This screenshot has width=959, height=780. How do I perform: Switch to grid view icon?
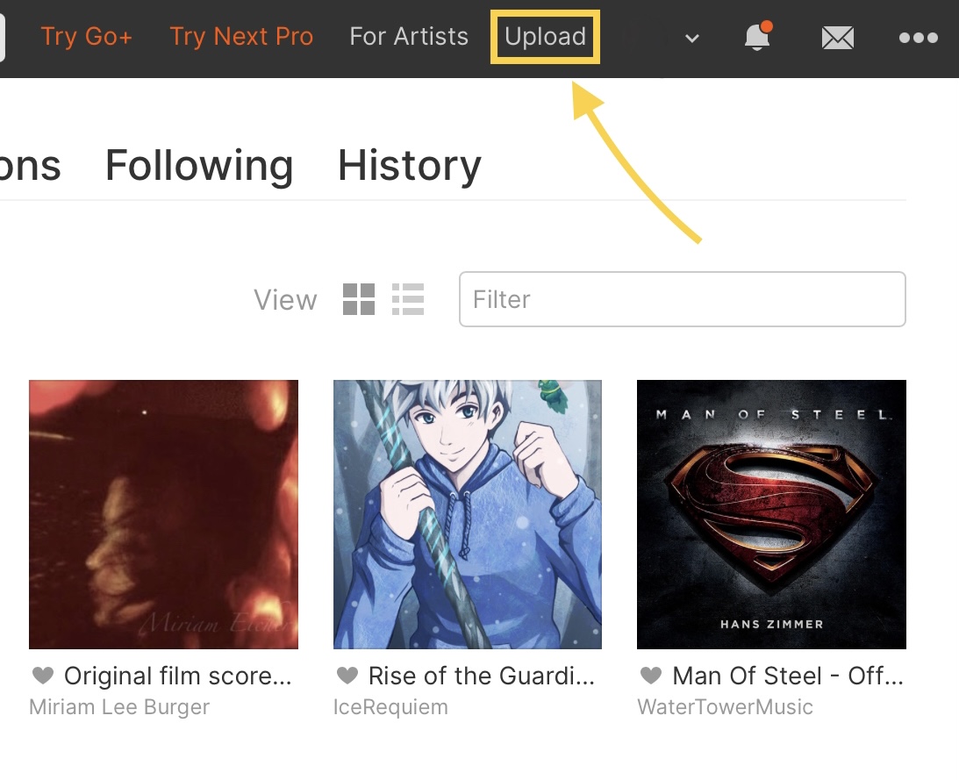coord(358,299)
